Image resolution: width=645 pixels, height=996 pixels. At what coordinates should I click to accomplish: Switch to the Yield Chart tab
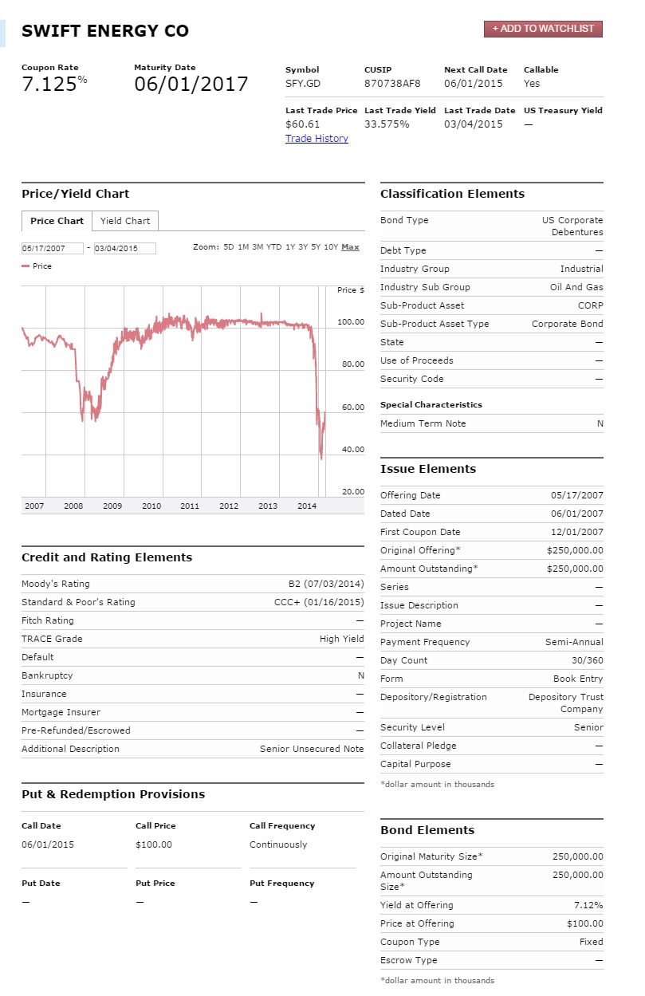125,221
